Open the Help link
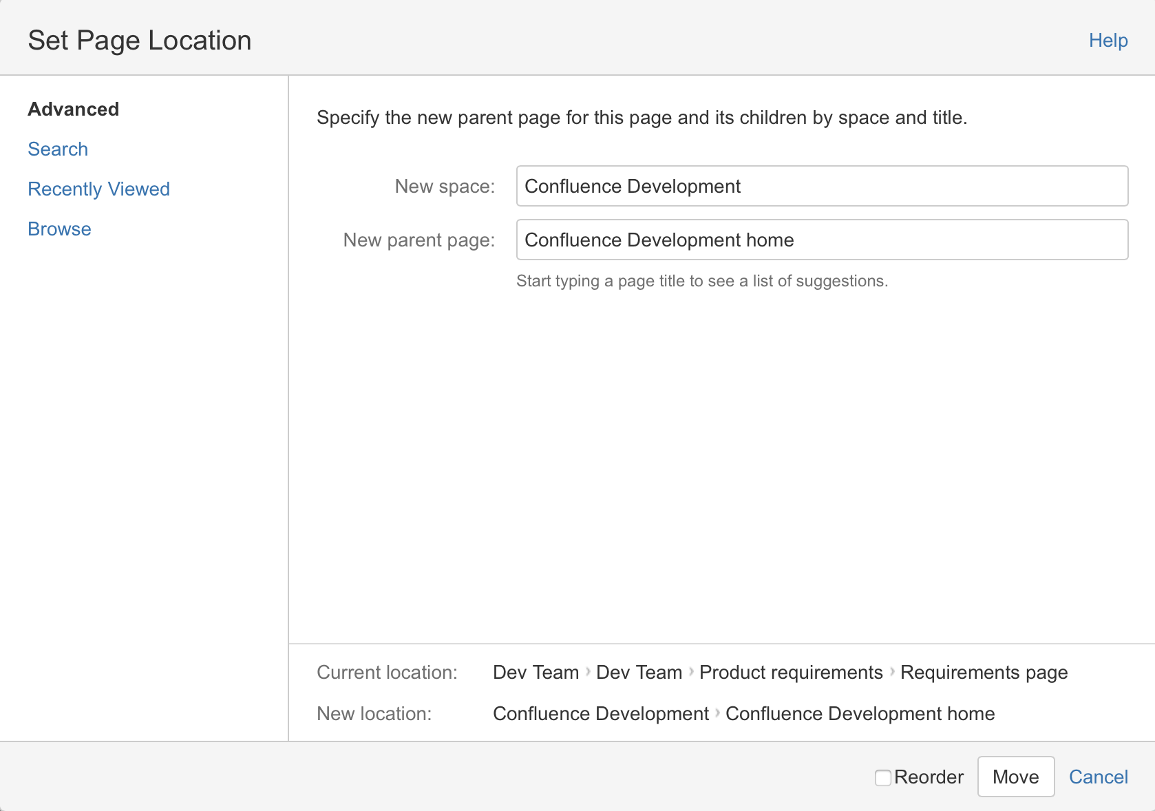 coord(1108,41)
